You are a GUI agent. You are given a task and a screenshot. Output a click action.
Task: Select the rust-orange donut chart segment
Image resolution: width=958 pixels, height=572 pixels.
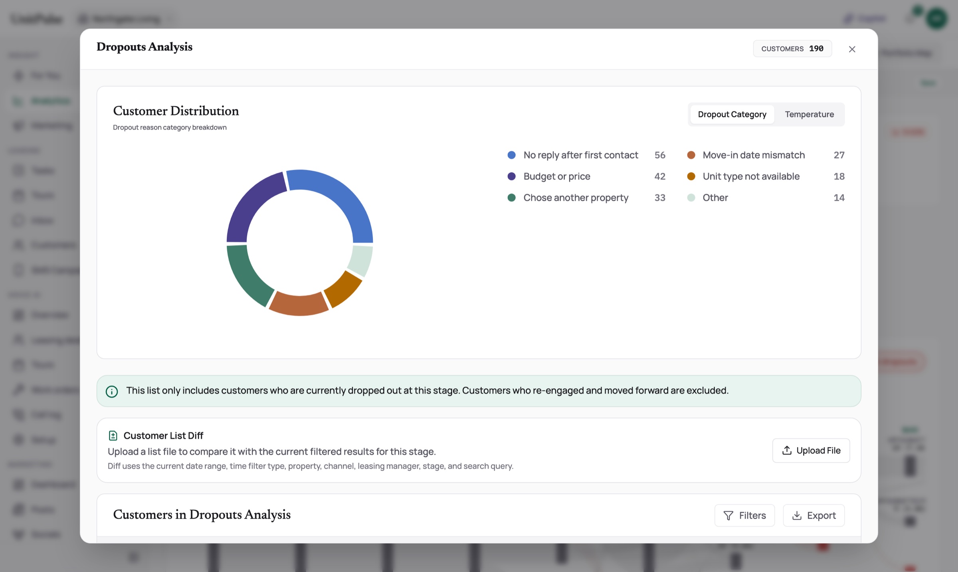[x=299, y=305]
